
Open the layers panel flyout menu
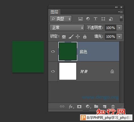pyautogui.click(x=120, y=12)
